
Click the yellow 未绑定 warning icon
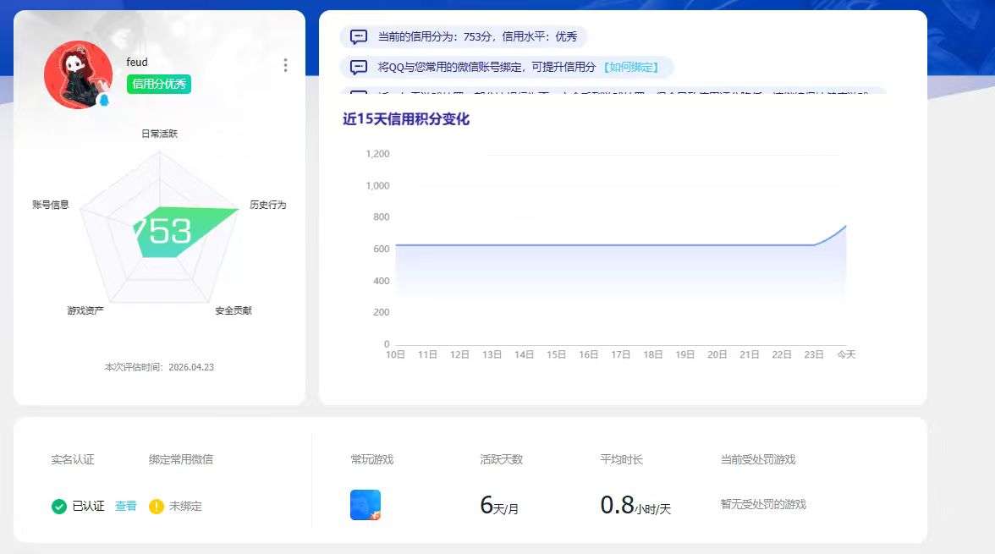[x=156, y=507]
